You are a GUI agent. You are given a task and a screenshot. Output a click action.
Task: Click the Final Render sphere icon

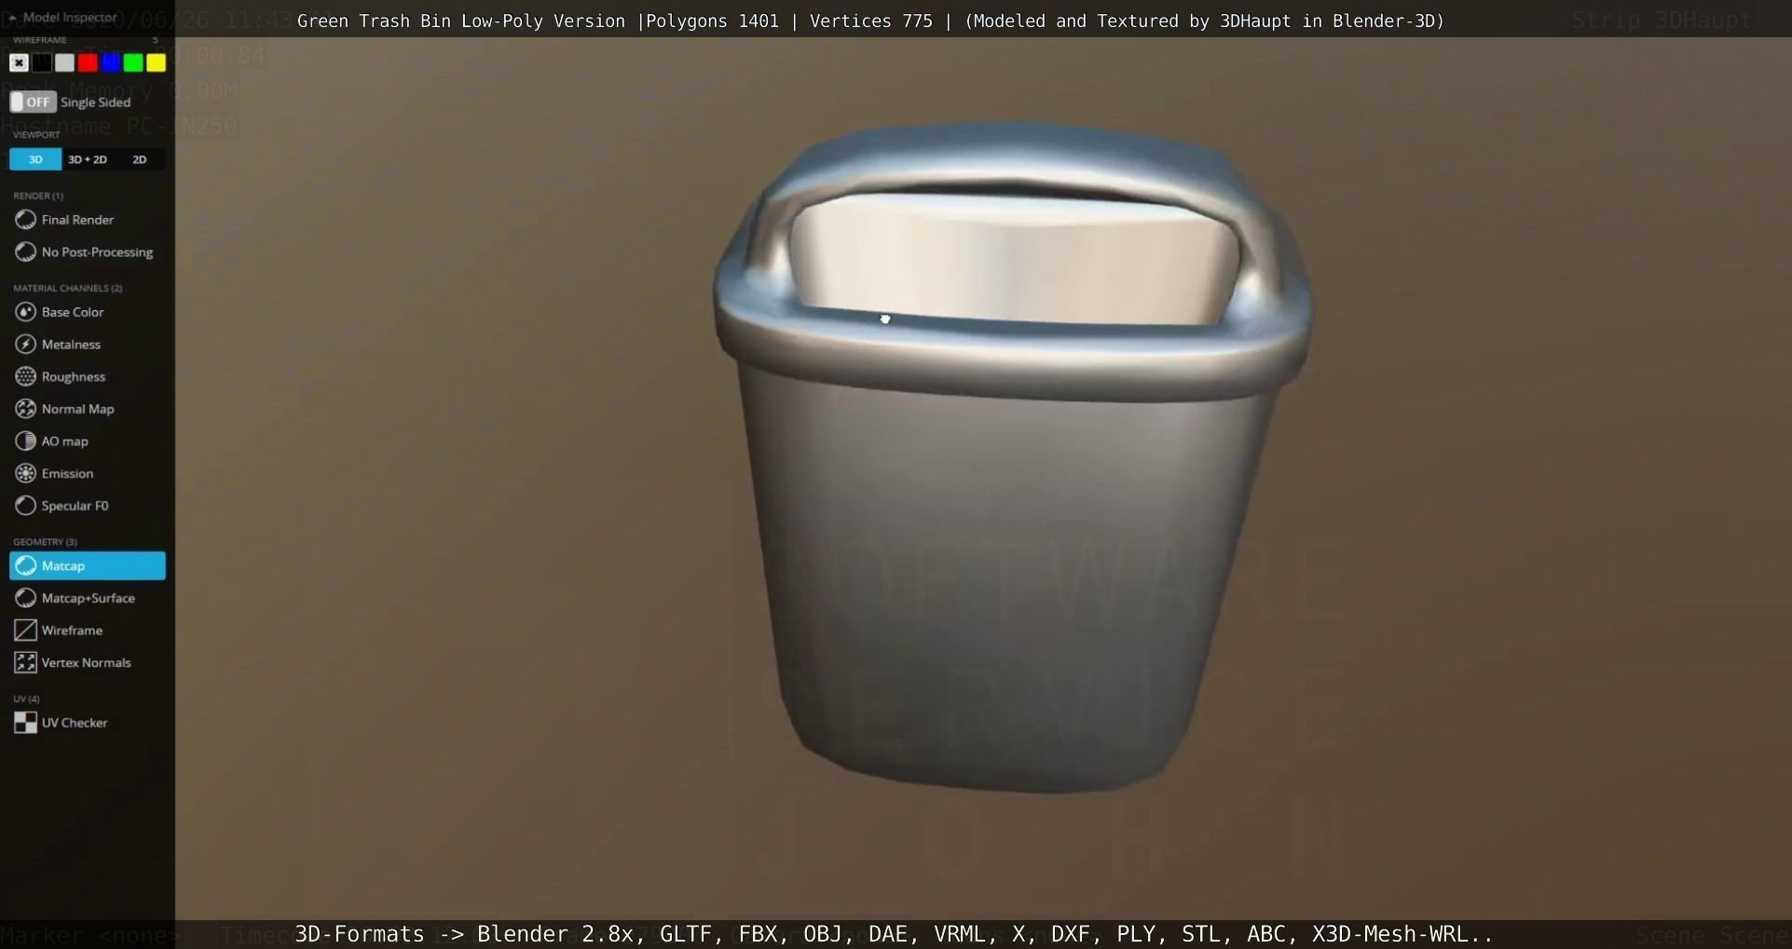coord(26,220)
